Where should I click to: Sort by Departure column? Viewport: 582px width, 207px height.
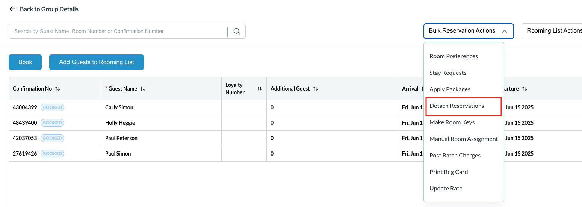click(525, 89)
